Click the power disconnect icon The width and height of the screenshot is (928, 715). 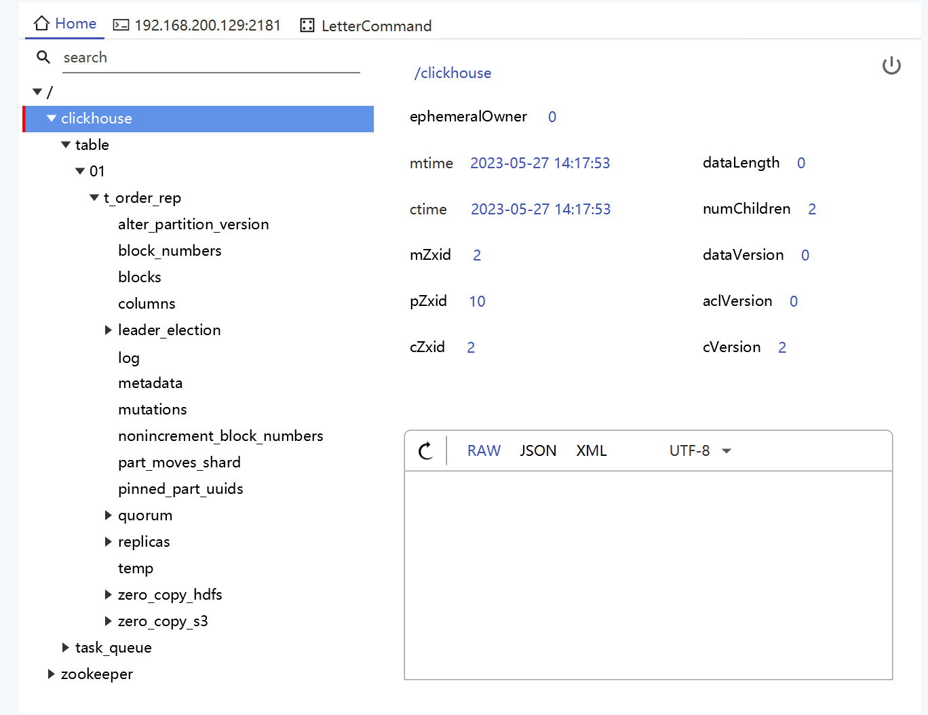pyautogui.click(x=891, y=66)
